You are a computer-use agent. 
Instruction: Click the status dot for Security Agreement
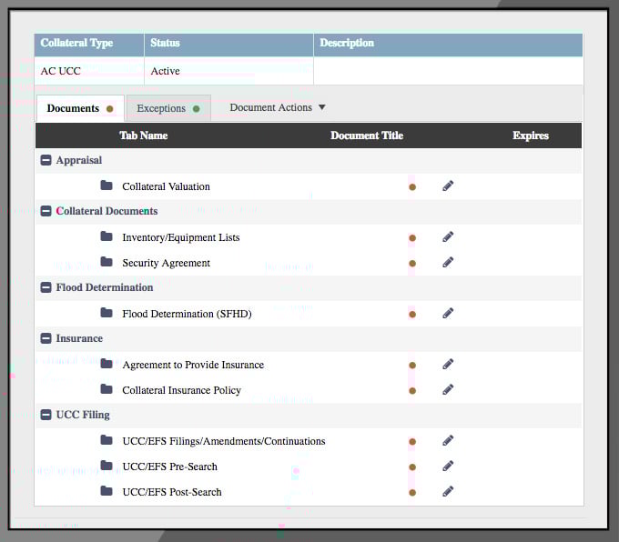[x=412, y=263]
